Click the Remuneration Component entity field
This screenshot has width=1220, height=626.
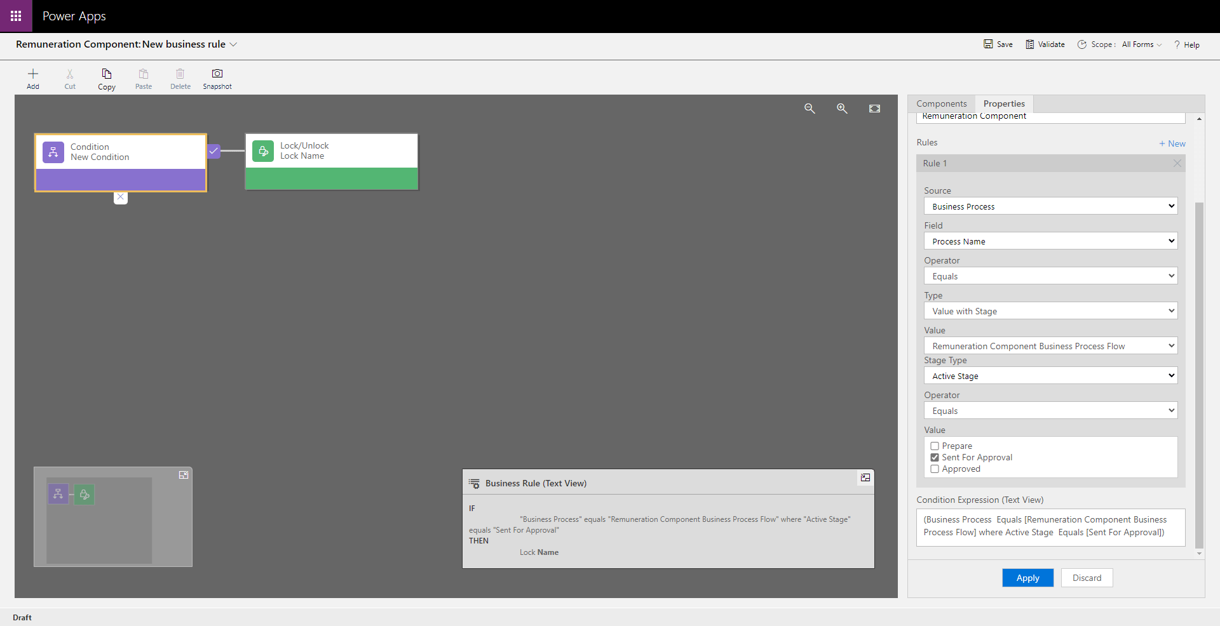pyautogui.click(x=1050, y=117)
